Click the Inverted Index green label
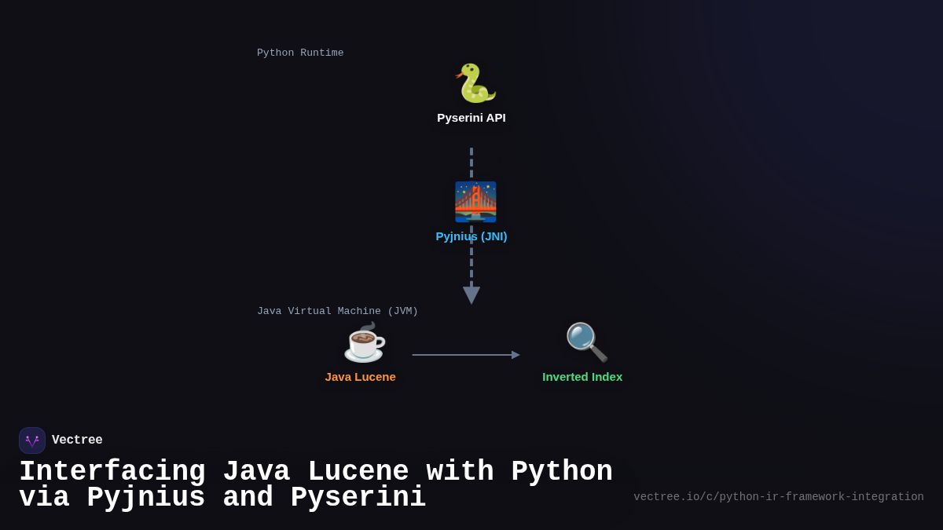 coord(582,377)
